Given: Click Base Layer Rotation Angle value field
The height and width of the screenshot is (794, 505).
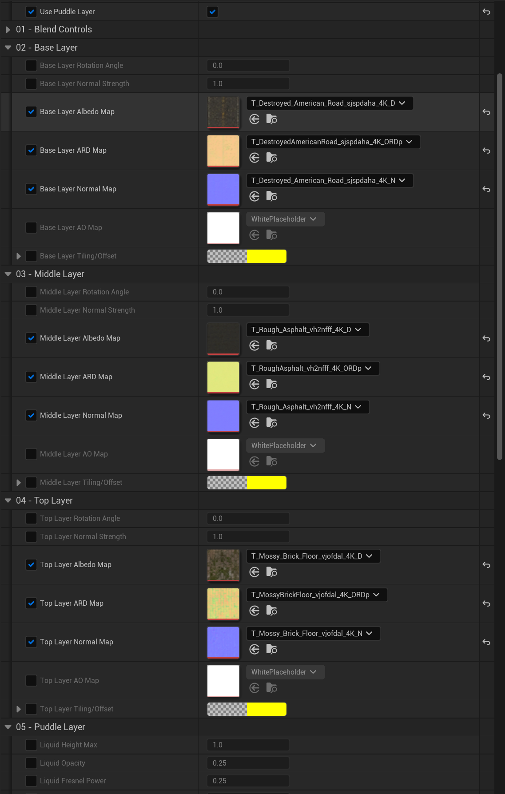Looking at the screenshot, I should tap(248, 65).
